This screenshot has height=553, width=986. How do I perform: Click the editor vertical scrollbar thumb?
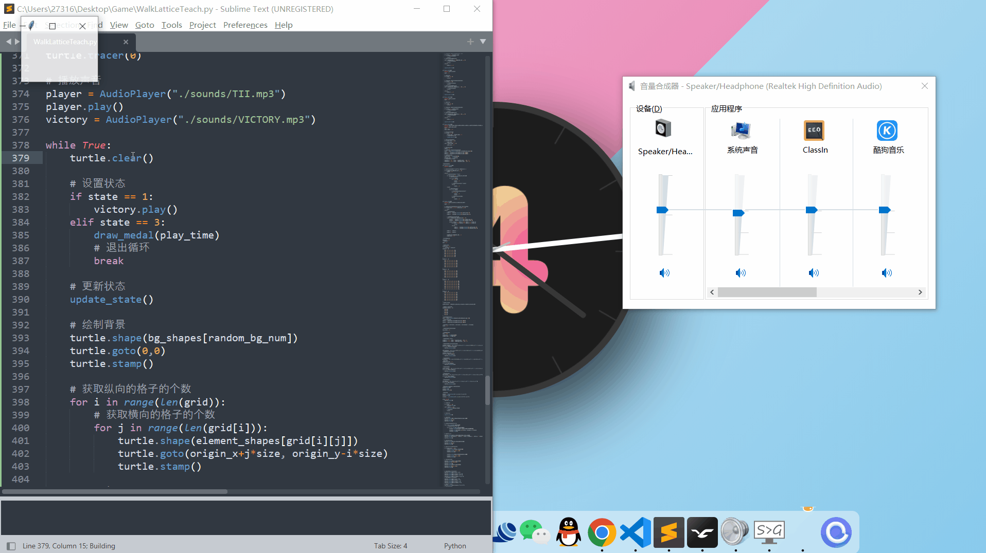487,391
